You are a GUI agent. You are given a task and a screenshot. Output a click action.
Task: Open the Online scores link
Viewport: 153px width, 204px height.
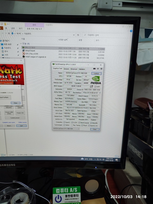[22, 122]
